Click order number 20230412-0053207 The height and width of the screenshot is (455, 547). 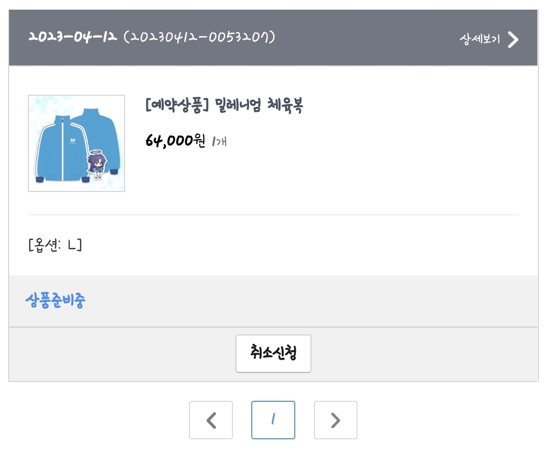[x=200, y=37]
